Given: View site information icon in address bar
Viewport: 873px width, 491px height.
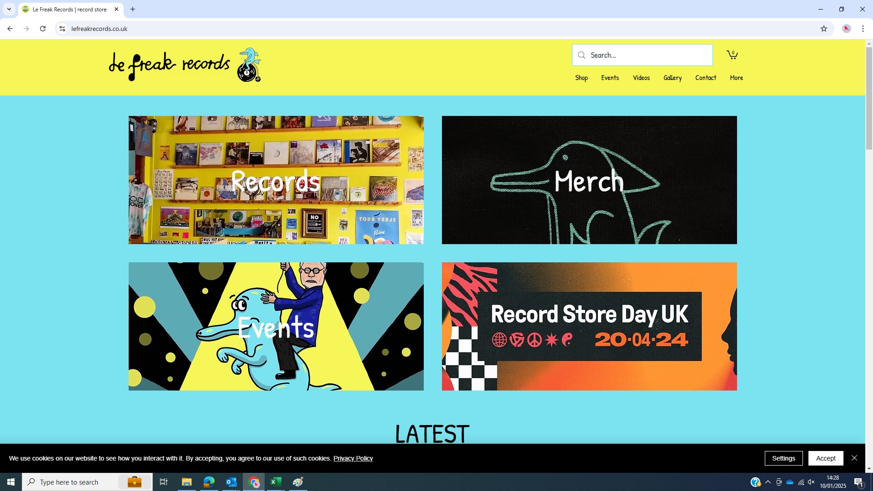Looking at the screenshot, I should pyautogui.click(x=62, y=29).
